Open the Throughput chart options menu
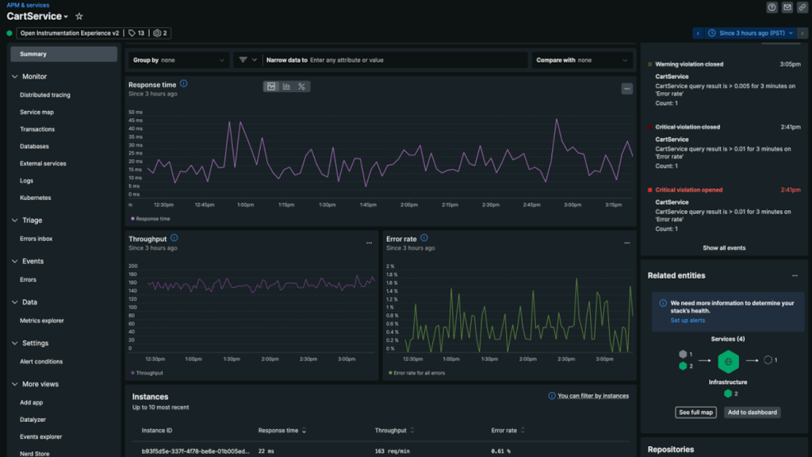 [x=368, y=242]
